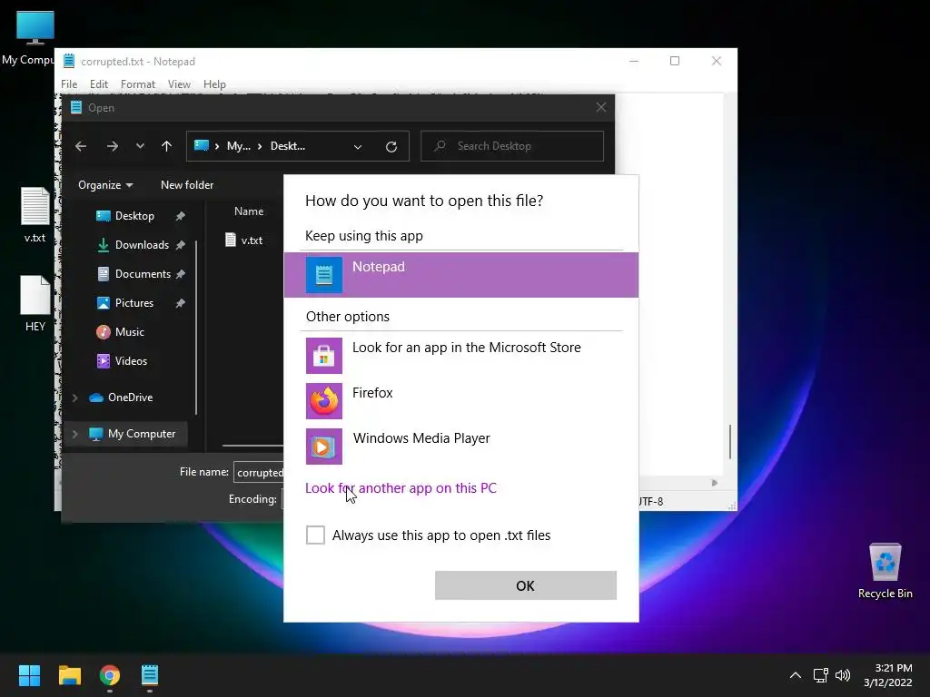Click the pin icon beside Downloads

181,245
